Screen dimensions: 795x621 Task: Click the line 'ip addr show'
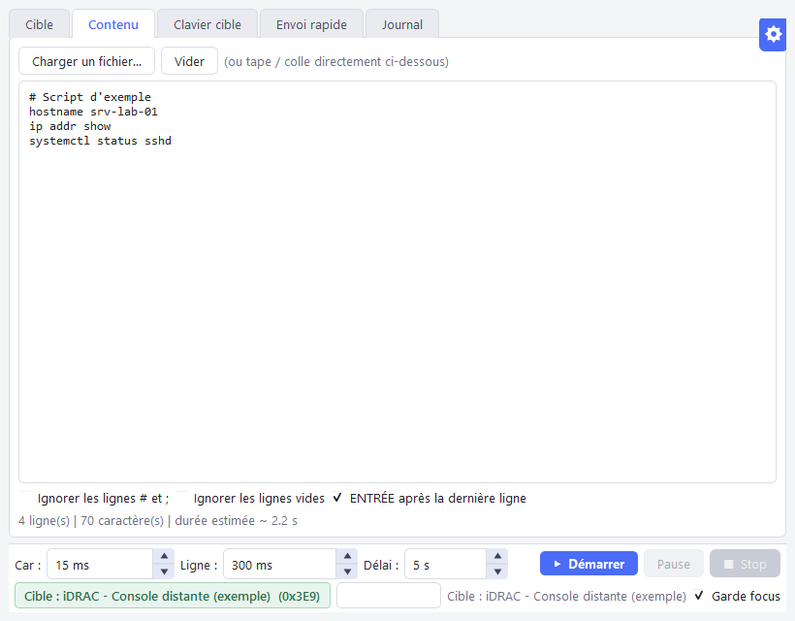click(x=70, y=126)
